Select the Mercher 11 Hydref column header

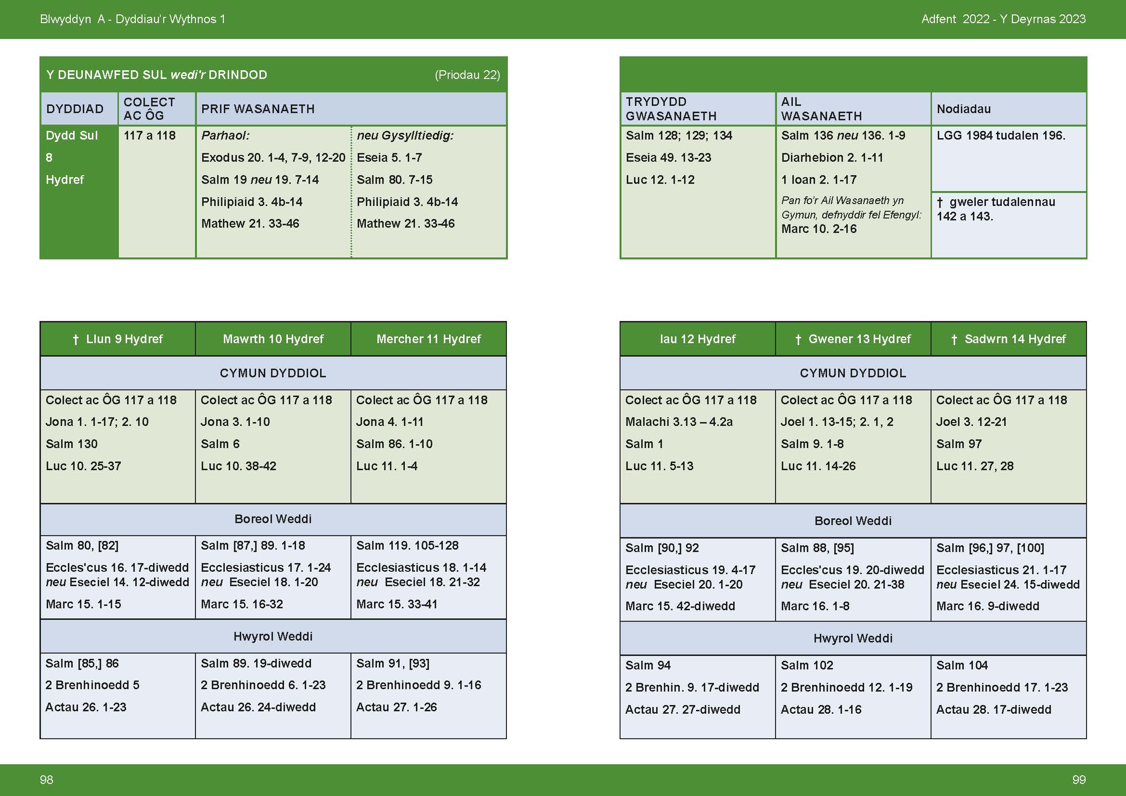[x=428, y=339]
